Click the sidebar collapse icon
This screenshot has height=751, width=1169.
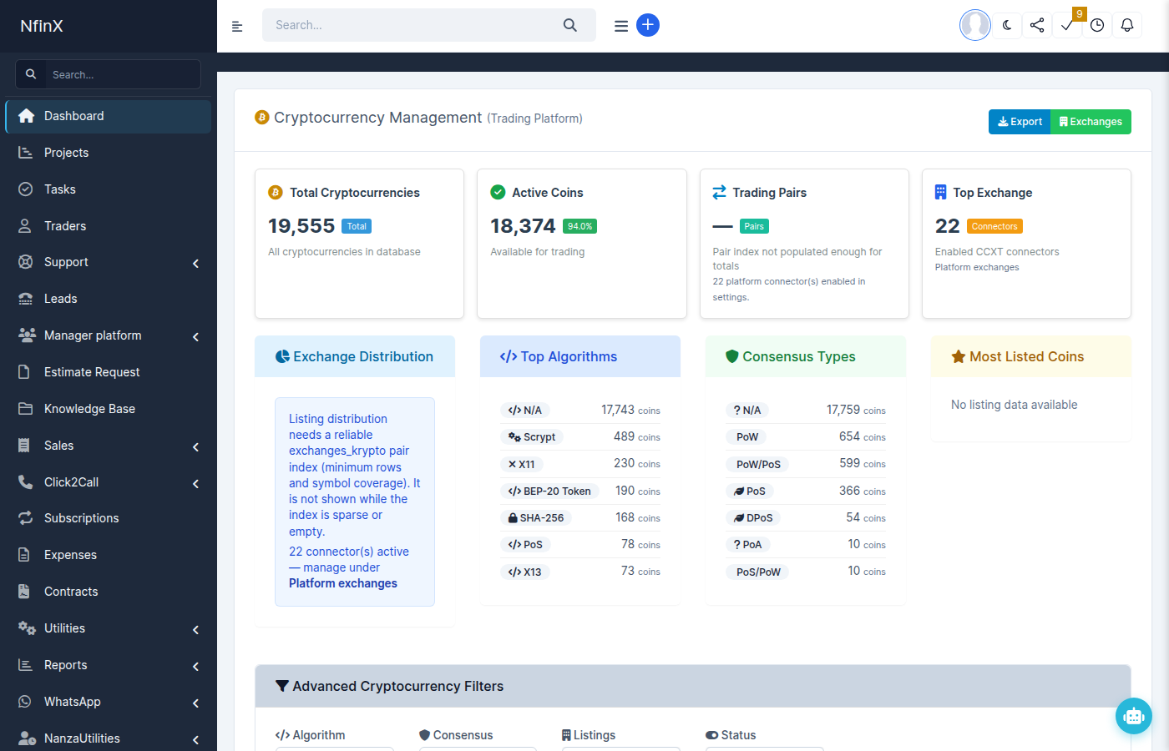[x=237, y=26]
